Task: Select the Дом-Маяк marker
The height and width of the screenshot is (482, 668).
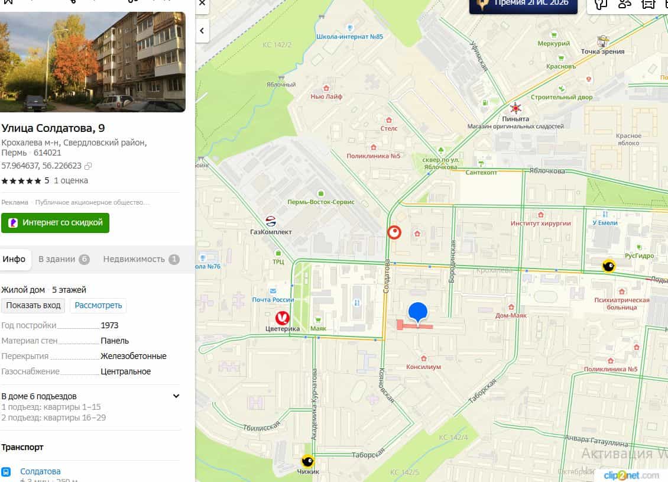Action: [511, 308]
